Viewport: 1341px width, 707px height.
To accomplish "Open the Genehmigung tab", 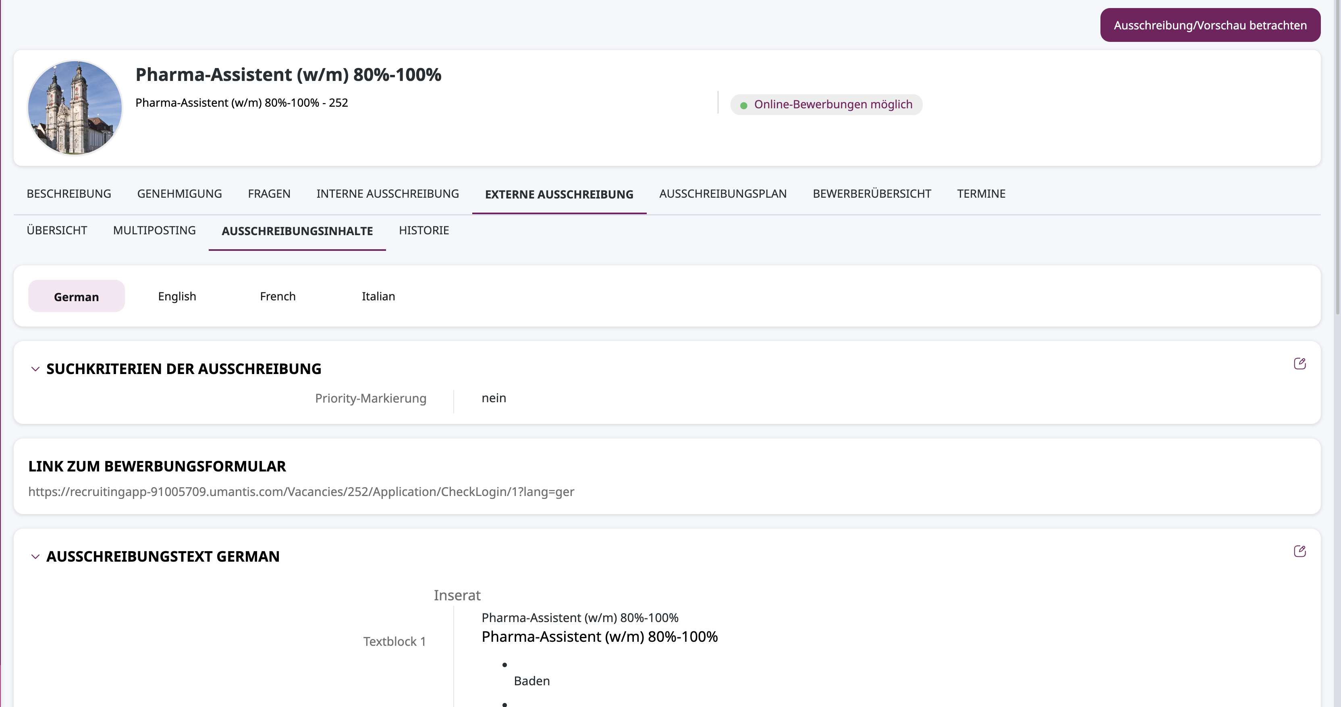I will [179, 194].
